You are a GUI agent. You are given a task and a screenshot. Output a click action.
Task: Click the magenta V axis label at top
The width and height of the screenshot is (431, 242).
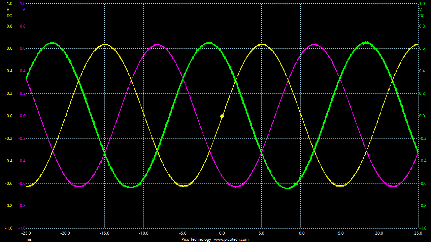24,9
